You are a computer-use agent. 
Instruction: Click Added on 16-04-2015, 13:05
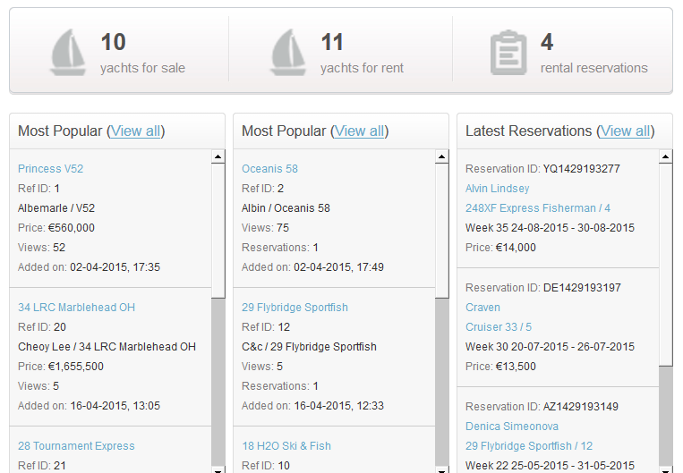(x=89, y=406)
